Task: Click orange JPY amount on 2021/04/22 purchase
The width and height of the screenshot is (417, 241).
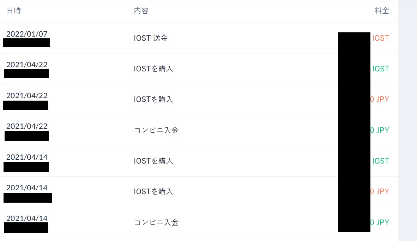Action: 380,100
